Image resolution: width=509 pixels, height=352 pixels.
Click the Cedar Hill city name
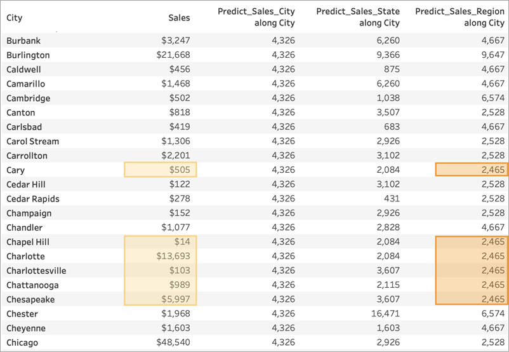26,184
